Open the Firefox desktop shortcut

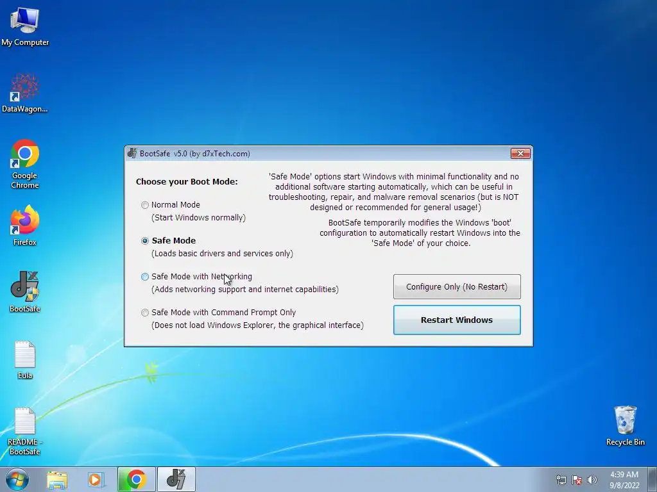tap(25, 225)
